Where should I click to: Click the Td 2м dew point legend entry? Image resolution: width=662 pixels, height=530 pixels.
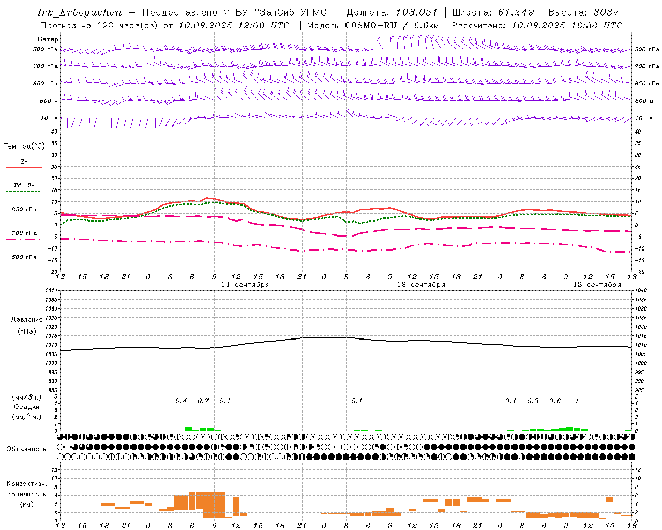[x=24, y=185]
